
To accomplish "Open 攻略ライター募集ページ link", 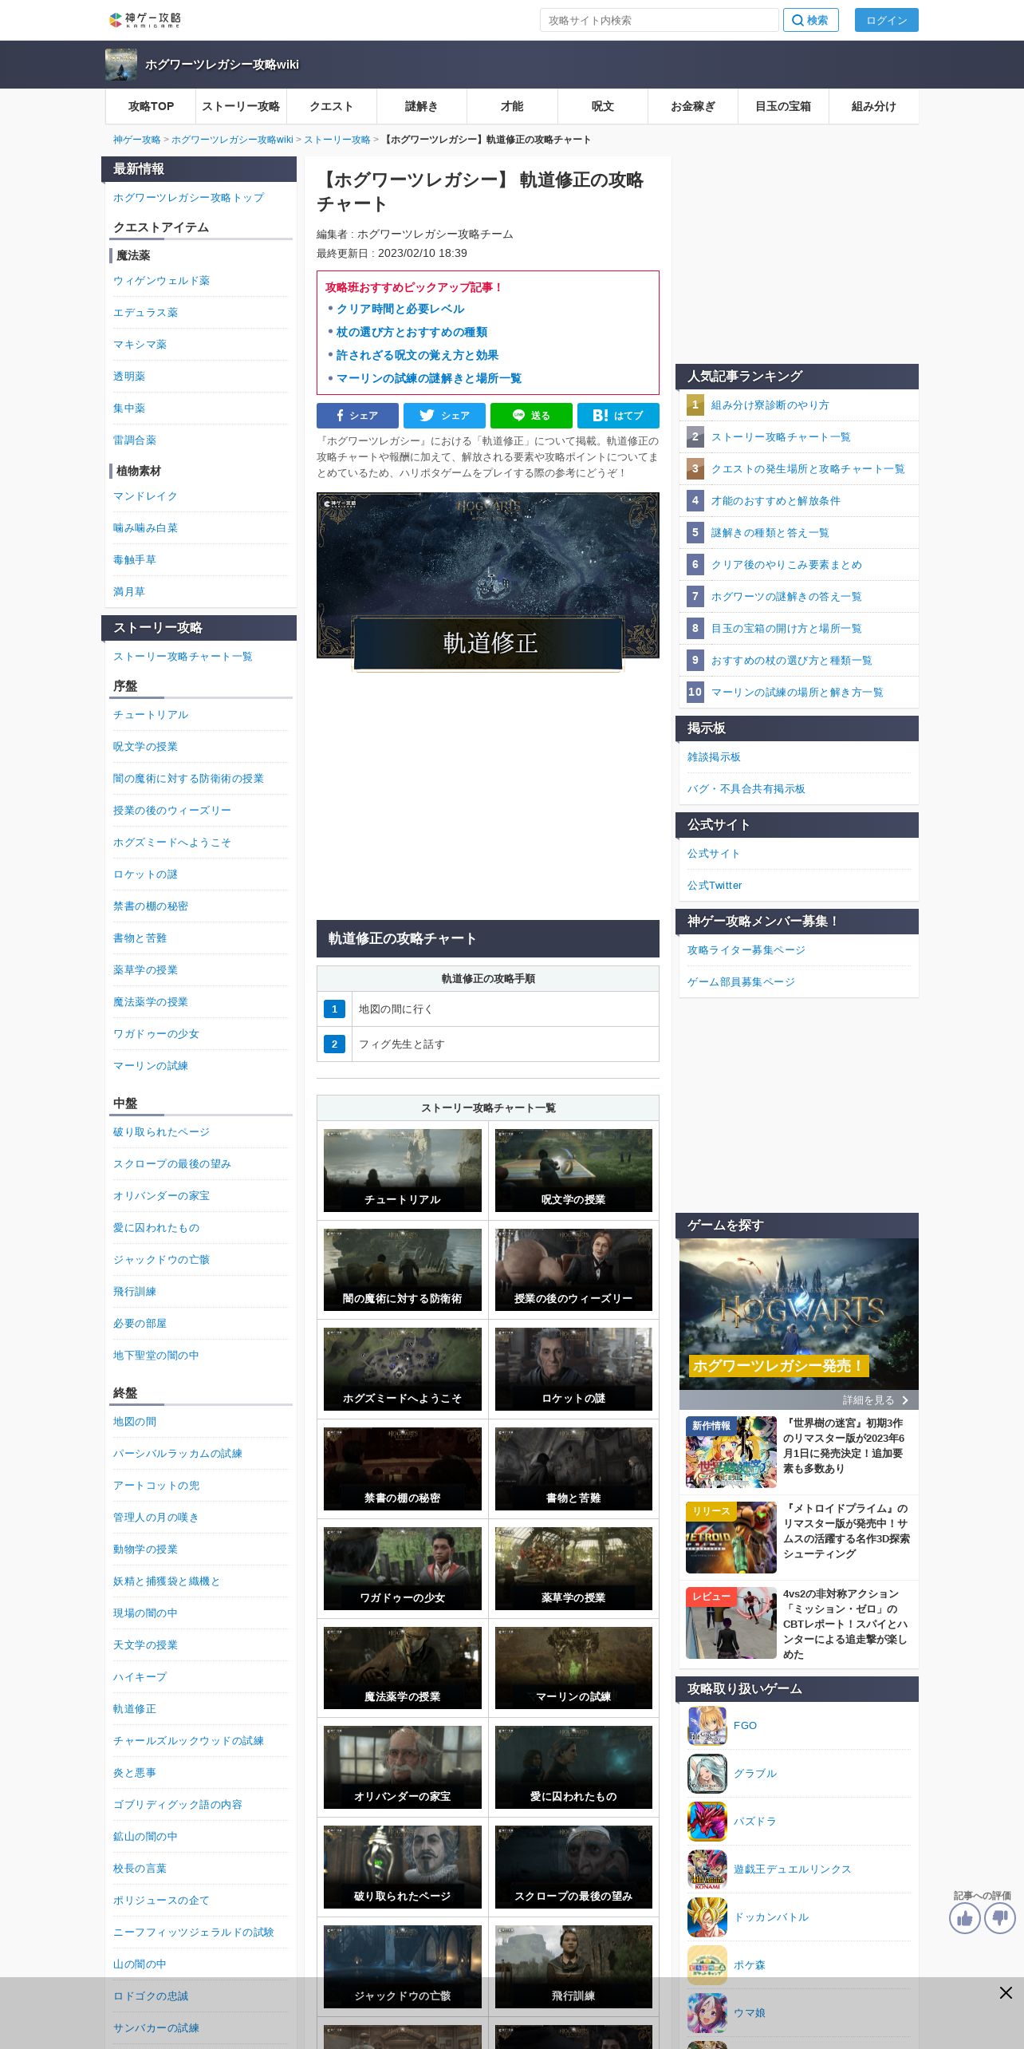I will point(746,950).
